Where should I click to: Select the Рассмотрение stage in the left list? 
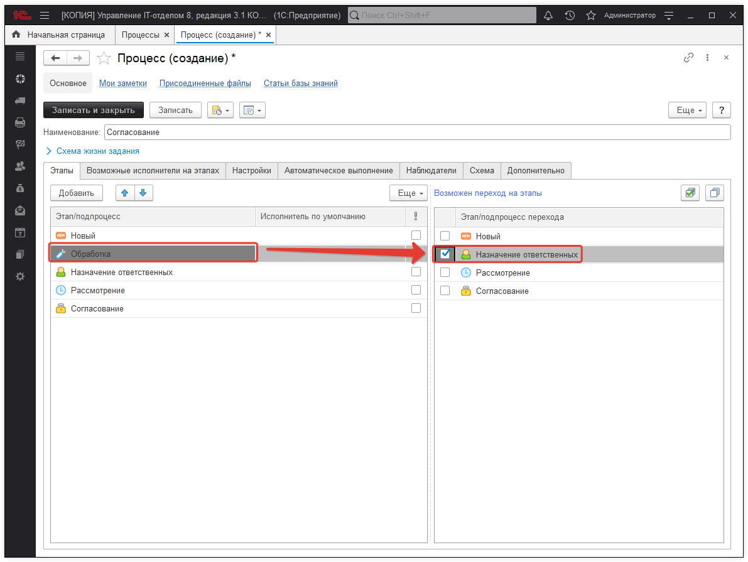(x=97, y=290)
